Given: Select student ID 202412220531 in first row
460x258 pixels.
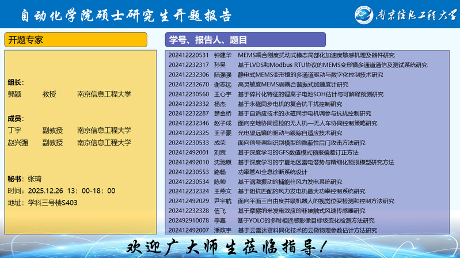Looking at the screenshot, I should coord(188,55).
